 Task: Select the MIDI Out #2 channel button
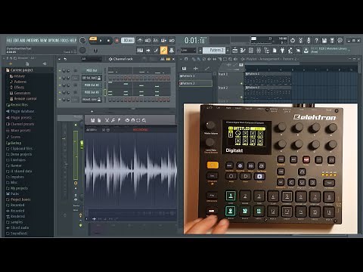click(92, 85)
